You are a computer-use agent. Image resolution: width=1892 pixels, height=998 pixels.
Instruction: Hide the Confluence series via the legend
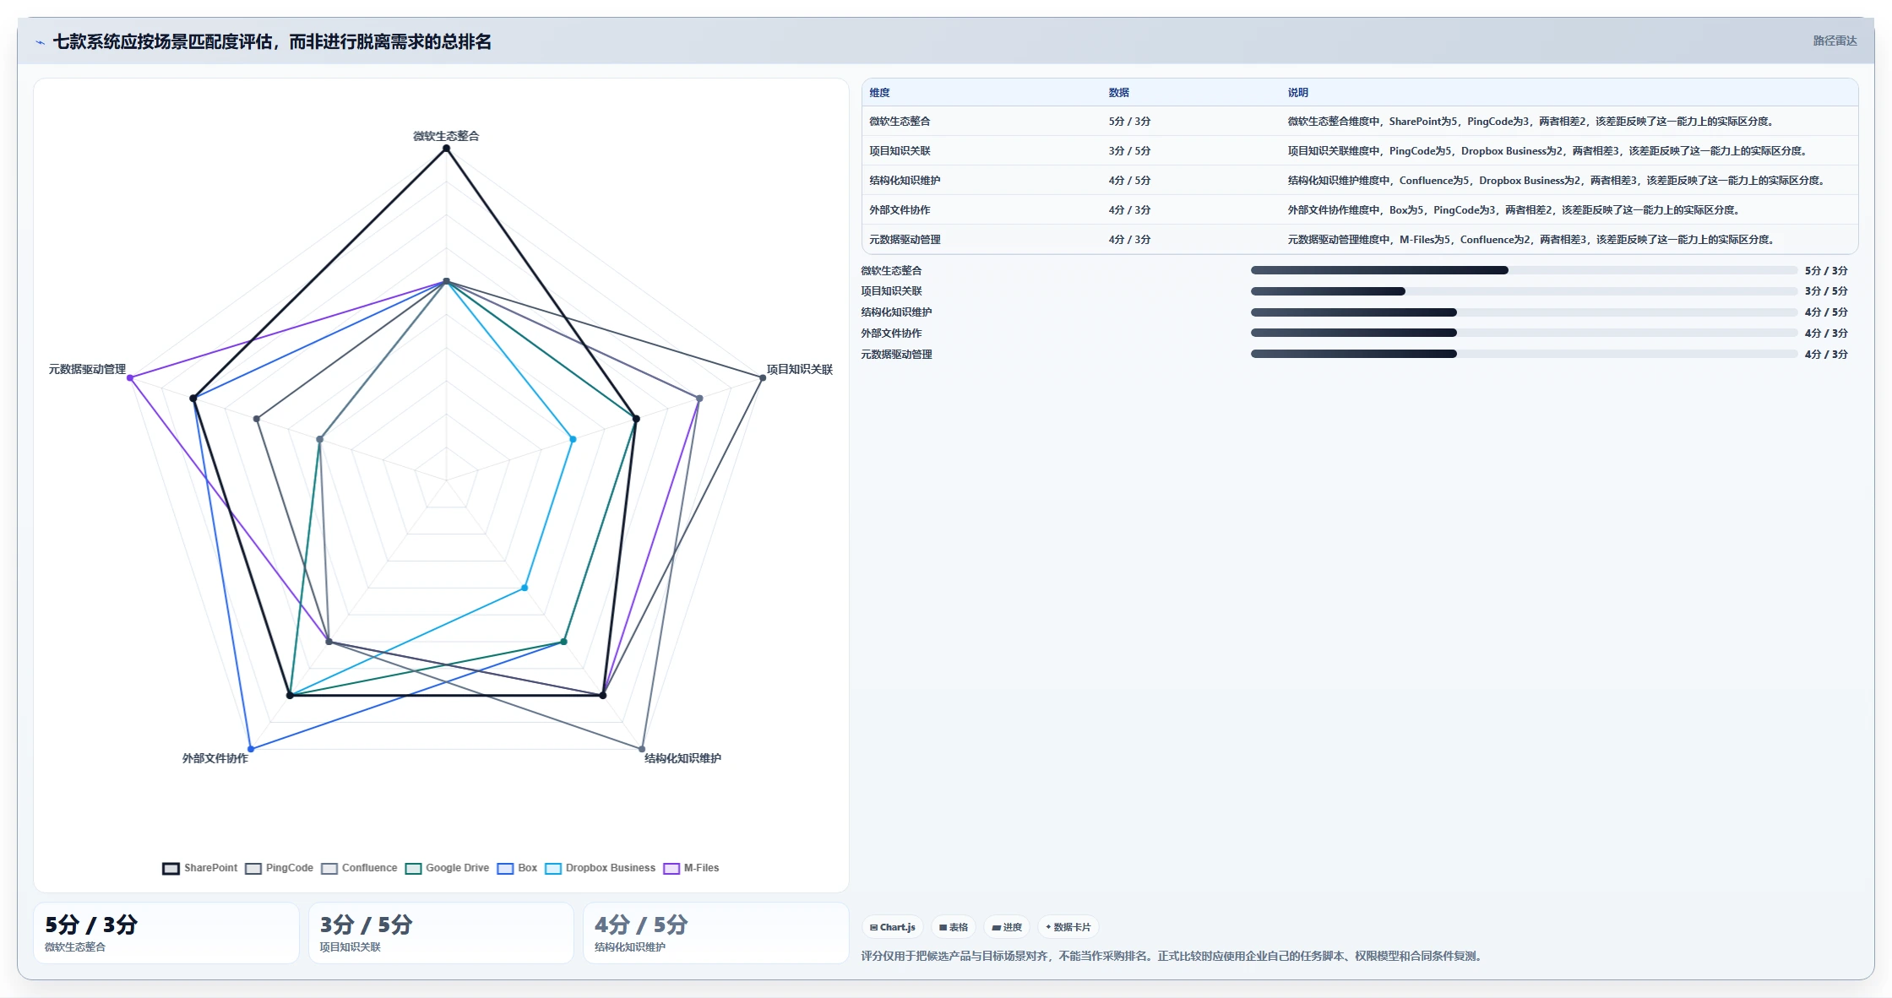tap(359, 868)
